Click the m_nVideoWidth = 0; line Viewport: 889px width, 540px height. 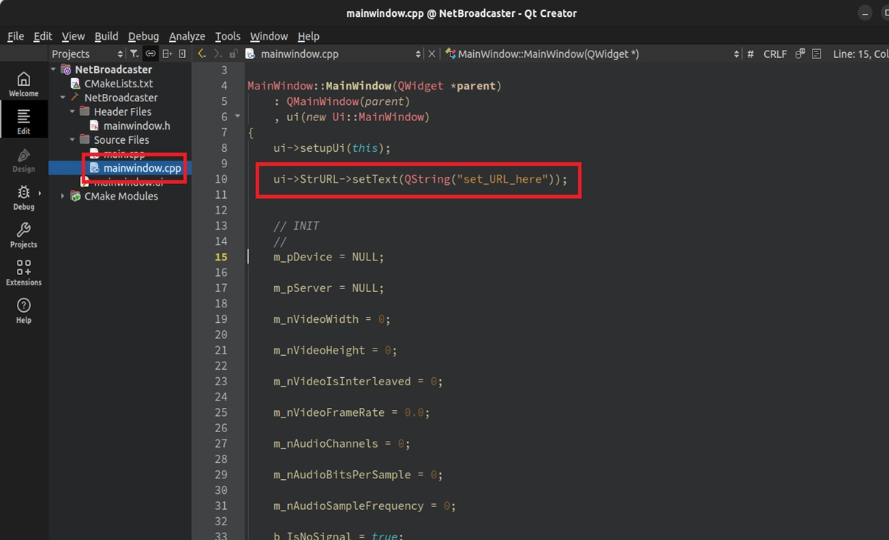pyautogui.click(x=331, y=319)
